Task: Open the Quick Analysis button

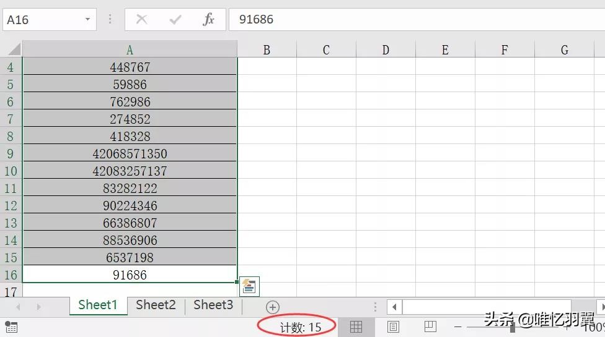Action: point(249,286)
